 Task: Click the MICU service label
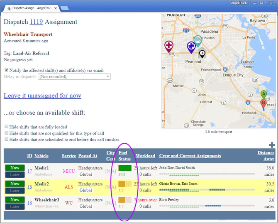pyautogui.click(x=69, y=171)
